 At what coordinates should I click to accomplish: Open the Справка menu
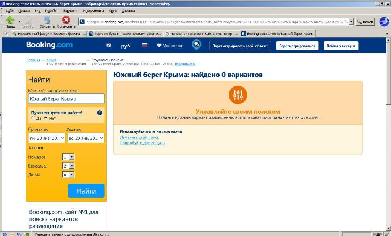128,11
